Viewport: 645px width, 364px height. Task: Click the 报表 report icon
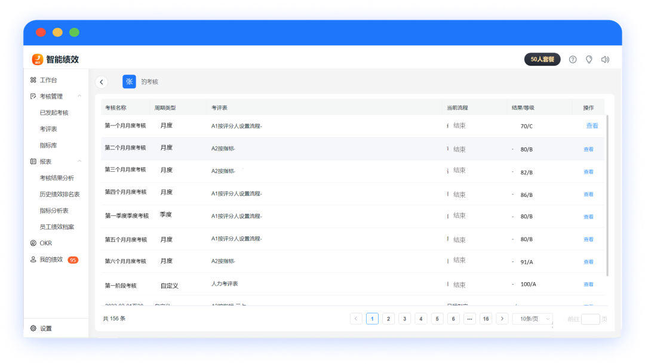pos(33,162)
